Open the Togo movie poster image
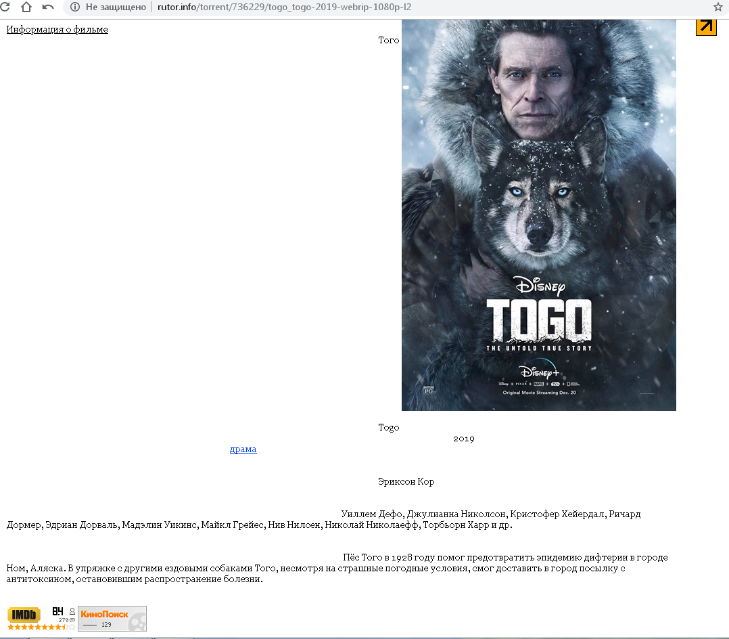 (539, 215)
